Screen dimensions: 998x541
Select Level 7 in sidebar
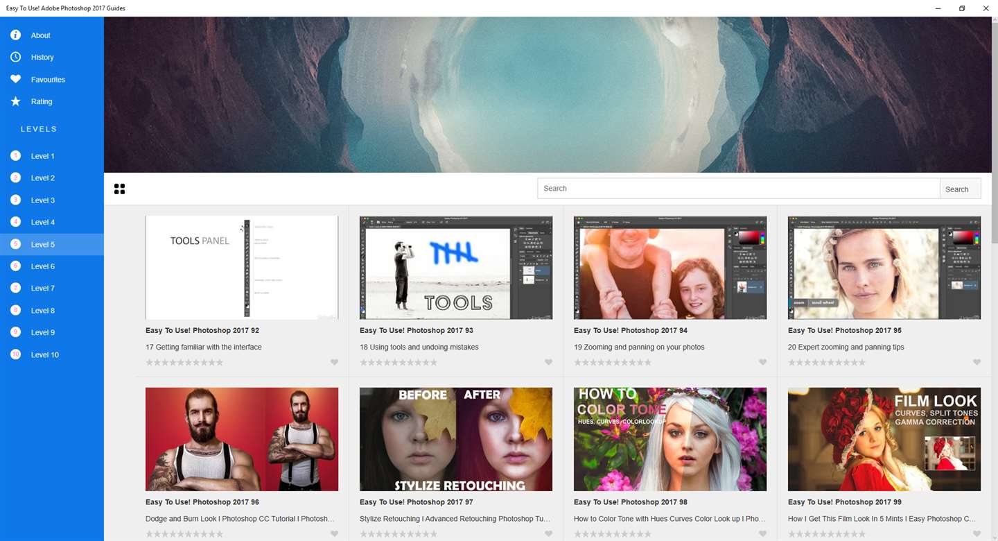52,288
